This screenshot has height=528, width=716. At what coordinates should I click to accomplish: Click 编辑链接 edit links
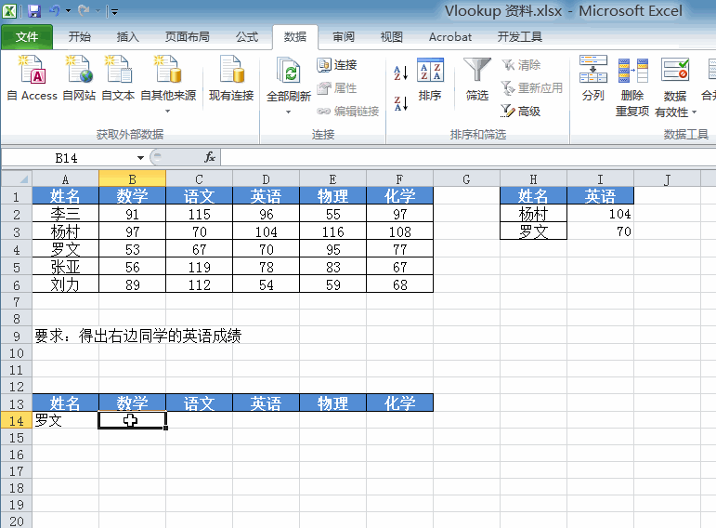pos(347,112)
